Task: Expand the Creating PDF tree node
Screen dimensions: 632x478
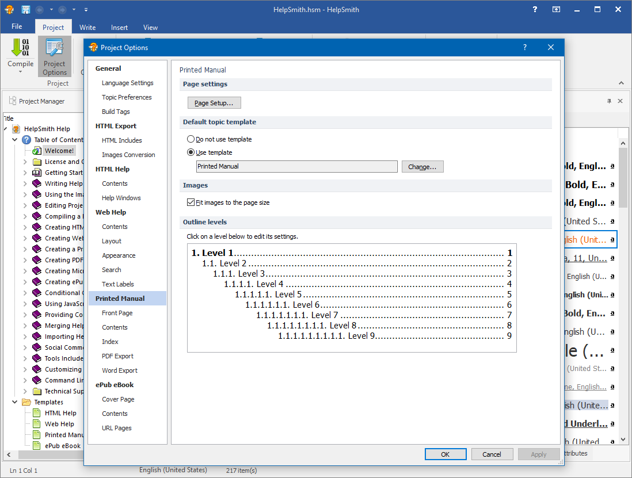Action: click(x=25, y=260)
